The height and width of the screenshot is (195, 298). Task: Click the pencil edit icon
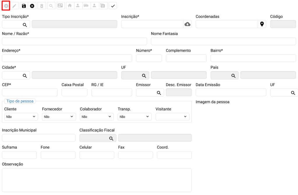(x=14, y=6)
